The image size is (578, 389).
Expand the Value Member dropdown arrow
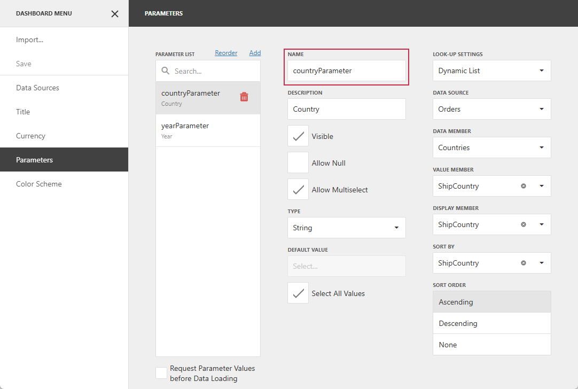(542, 186)
